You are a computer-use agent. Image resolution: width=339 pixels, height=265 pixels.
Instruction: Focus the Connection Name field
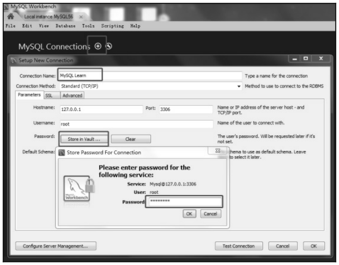click(151, 75)
